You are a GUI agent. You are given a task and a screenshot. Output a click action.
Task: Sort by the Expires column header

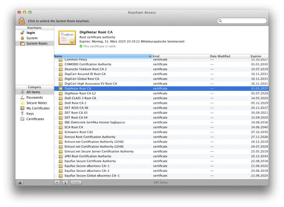tap(259, 56)
